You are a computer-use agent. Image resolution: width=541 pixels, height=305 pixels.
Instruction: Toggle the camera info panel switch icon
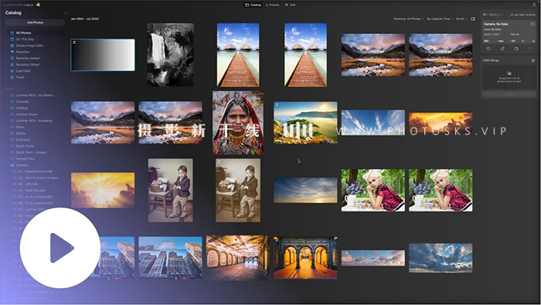click(532, 24)
